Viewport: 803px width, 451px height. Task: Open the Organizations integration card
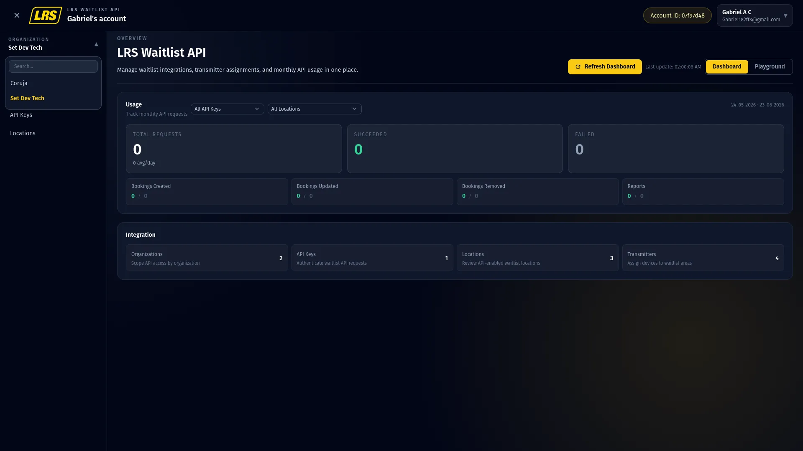tap(207, 258)
